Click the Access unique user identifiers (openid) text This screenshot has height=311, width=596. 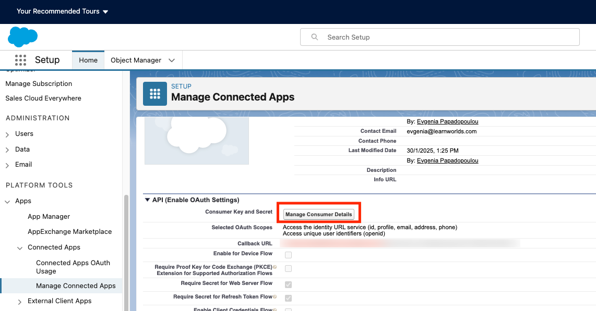pos(333,233)
